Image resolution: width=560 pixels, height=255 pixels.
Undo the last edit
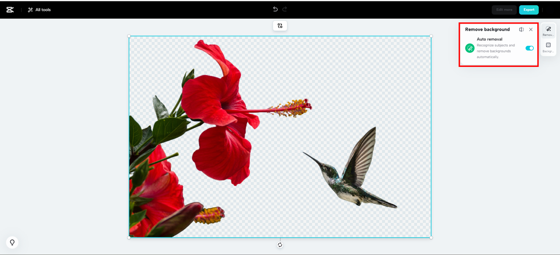click(x=275, y=9)
